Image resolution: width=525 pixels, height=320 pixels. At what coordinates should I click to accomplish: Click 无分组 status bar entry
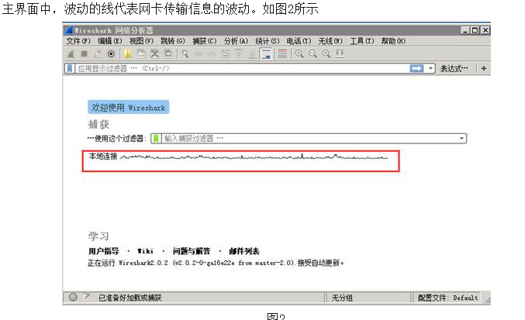click(x=342, y=298)
